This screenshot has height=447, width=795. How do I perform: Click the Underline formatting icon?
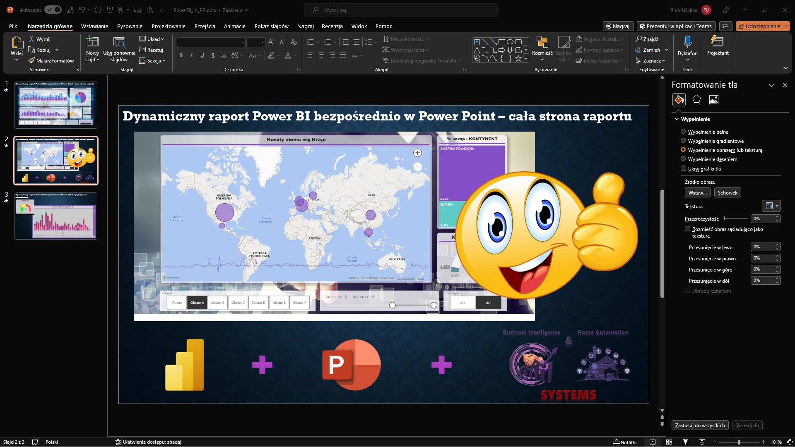202,55
